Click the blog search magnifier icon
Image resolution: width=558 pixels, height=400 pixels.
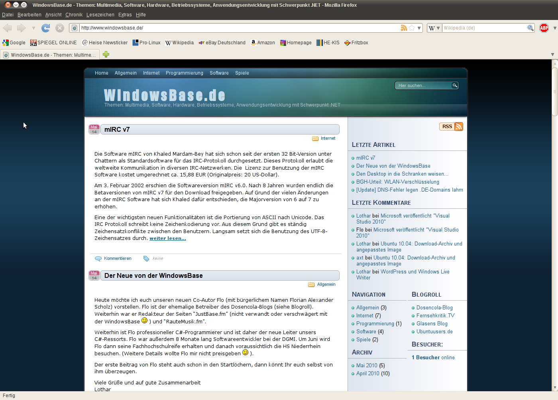[454, 85]
